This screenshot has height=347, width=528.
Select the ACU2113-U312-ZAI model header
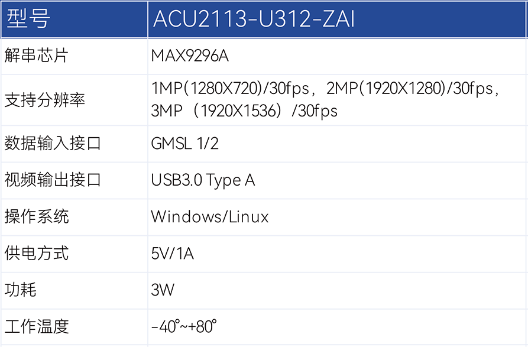pos(253,19)
